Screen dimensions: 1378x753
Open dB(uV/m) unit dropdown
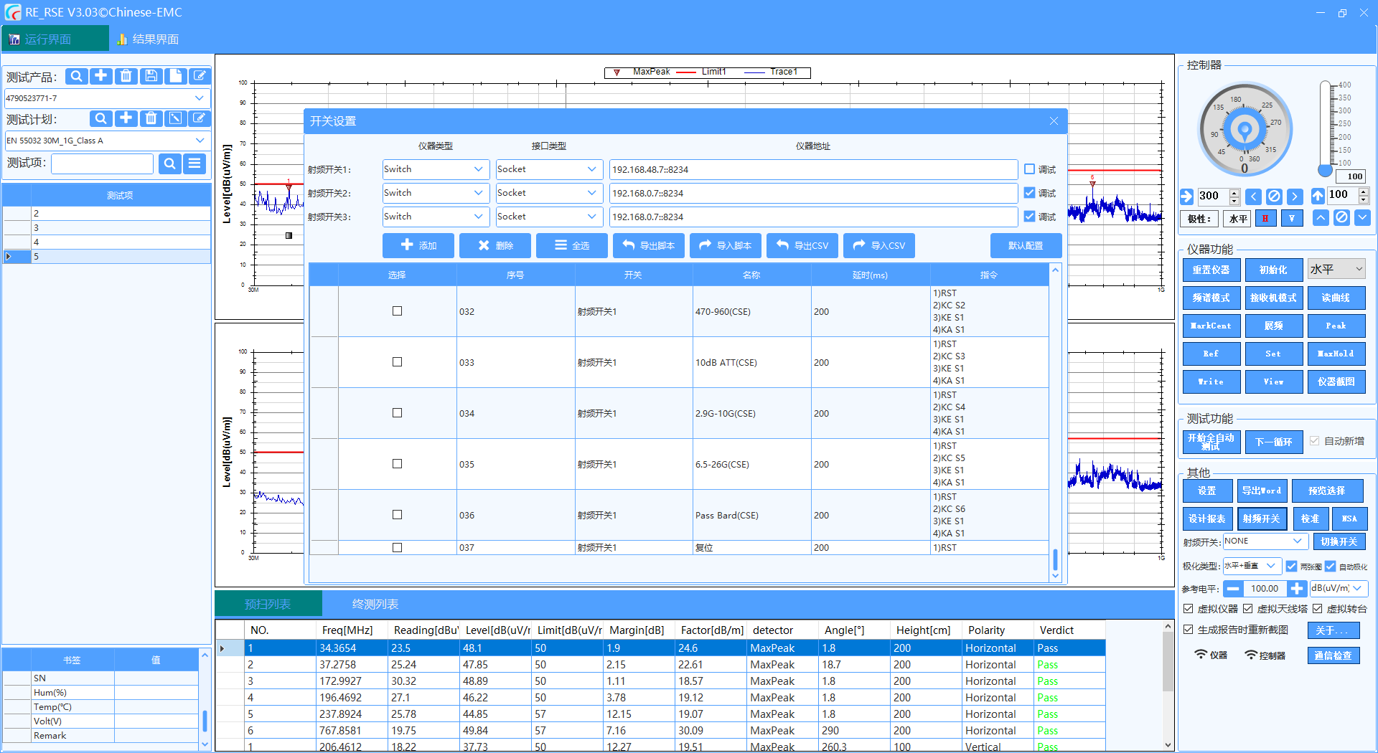click(1339, 589)
